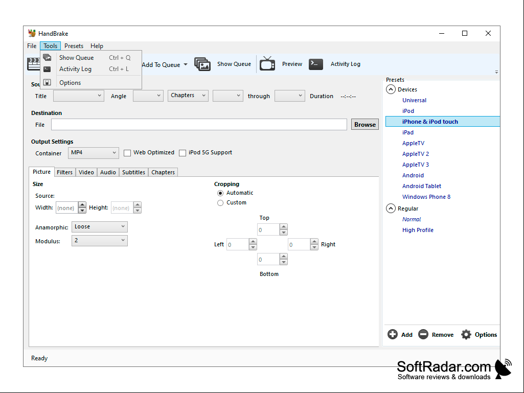
Task: Click the Add To Queue toolbar label
Action: (x=161, y=64)
